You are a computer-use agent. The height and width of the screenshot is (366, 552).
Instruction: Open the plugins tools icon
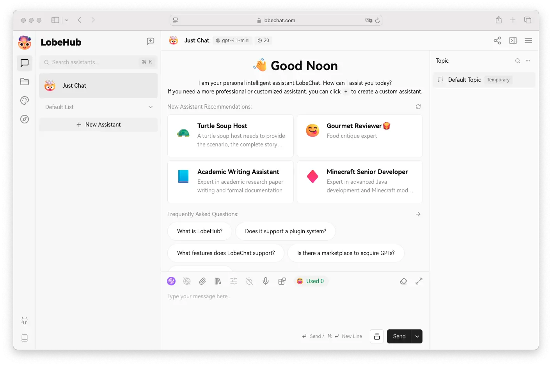282,281
